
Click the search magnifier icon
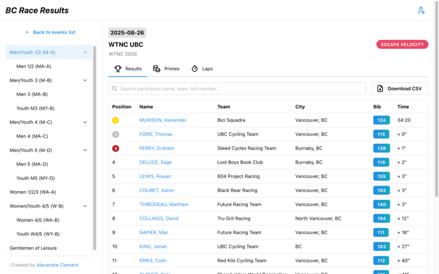[x=115, y=88]
